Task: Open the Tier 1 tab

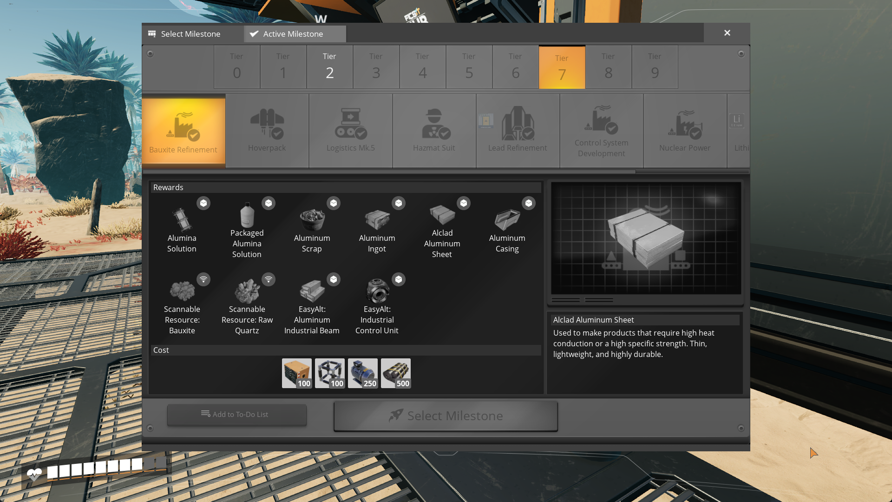Action: (x=283, y=67)
